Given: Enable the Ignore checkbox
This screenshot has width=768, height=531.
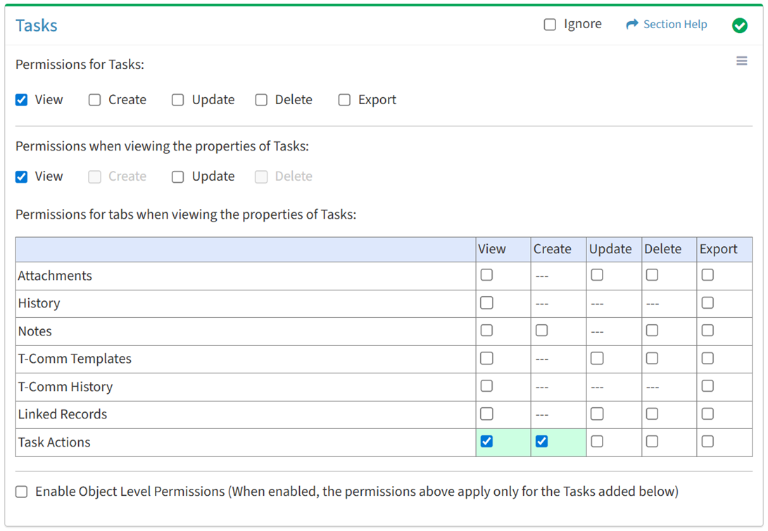Looking at the screenshot, I should tap(550, 25).
